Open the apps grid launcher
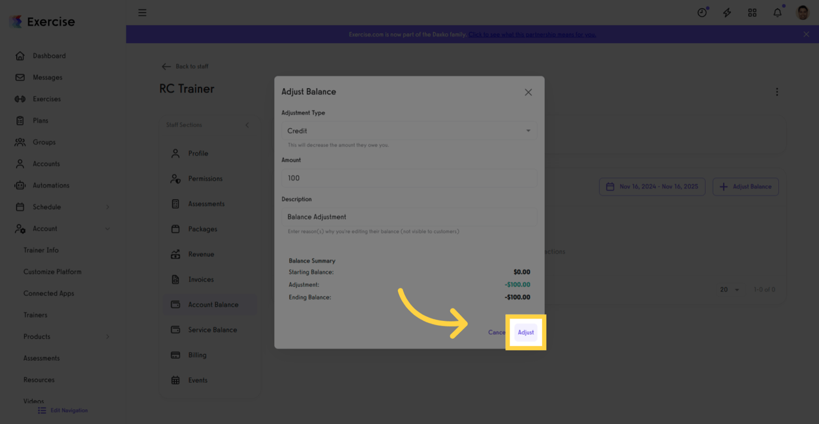The image size is (819, 424). 752,12
